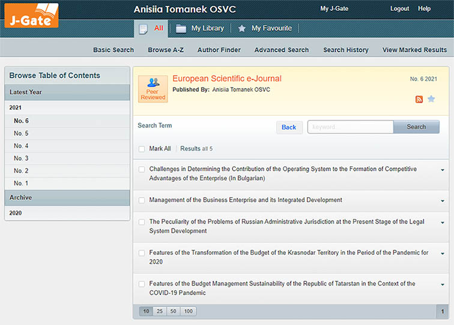Click the keyword search input field
Viewport: 454px width, 325px height.
click(350, 127)
